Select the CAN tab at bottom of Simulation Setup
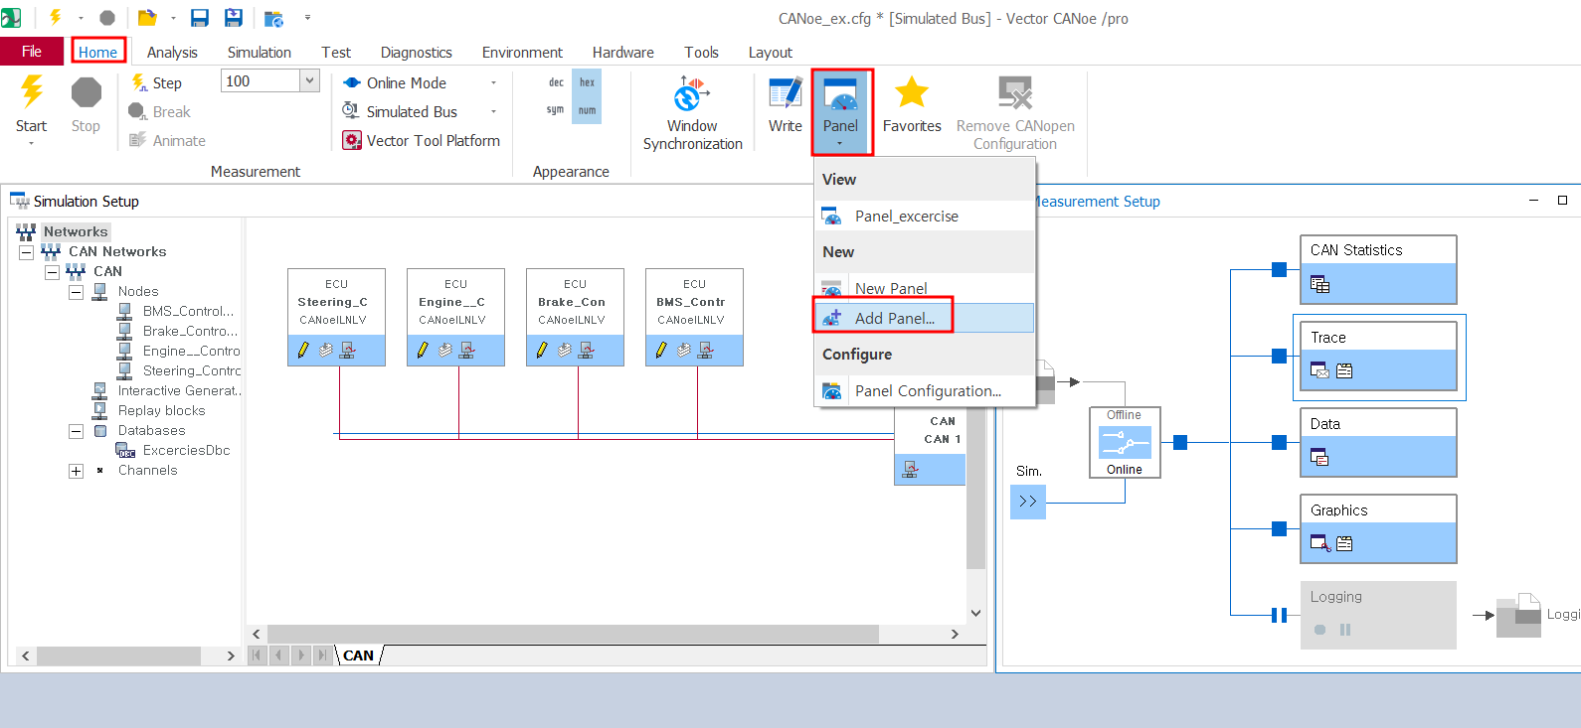The height and width of the screenshot is (728, 1581). pos(358,655)
